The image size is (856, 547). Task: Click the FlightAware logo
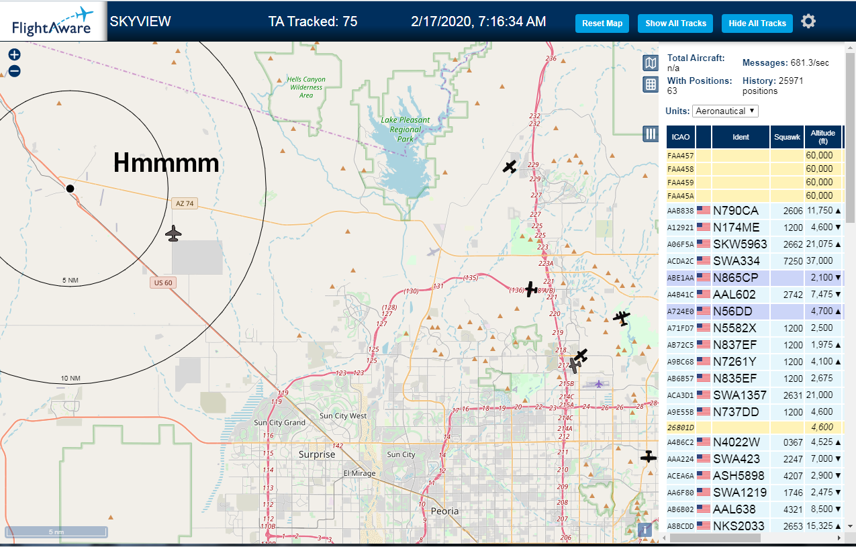point(53,21)
